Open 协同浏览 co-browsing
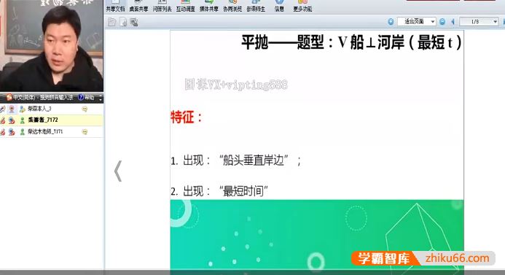Image resolution: width=505 pixels, height=275 pixels. (x=232, y=7)
